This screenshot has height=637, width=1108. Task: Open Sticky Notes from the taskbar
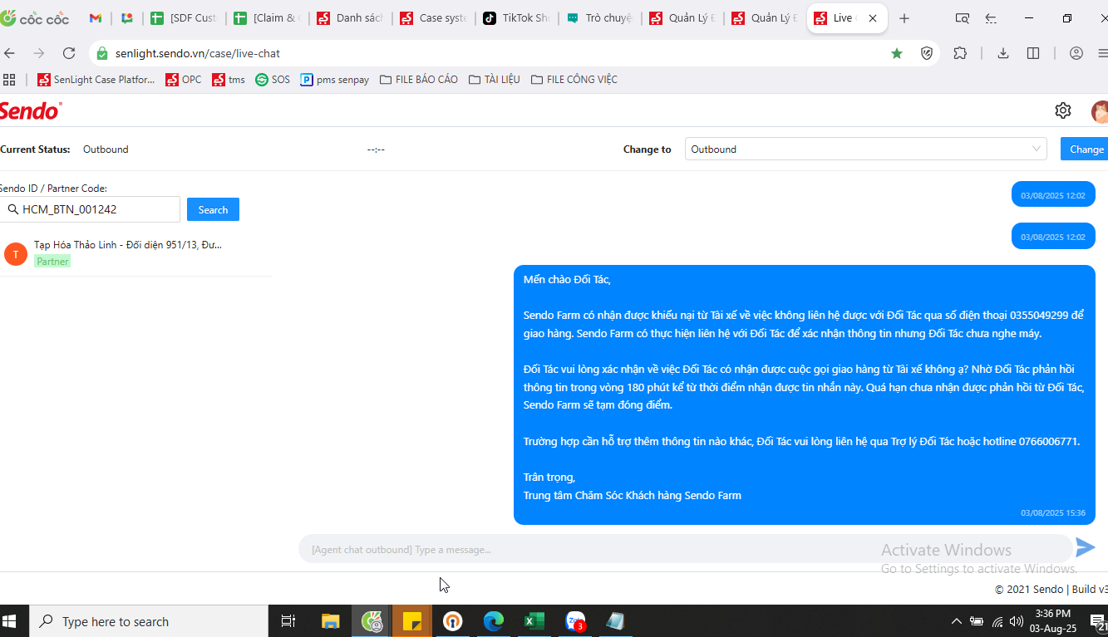click(412, 621)
